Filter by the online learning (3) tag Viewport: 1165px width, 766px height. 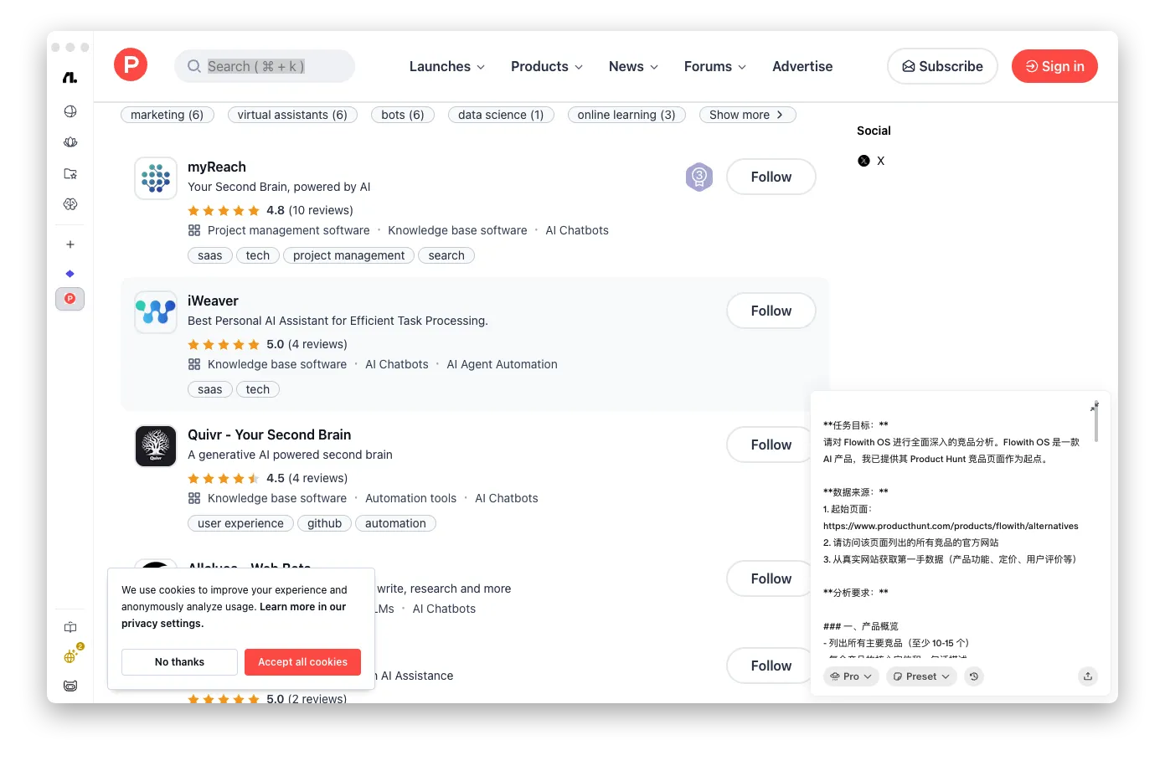pos(626,115)
